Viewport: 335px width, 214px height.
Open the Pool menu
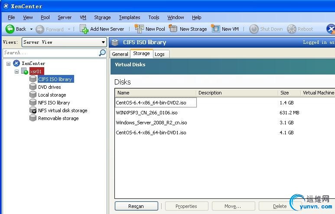pyautogui.click(x=45, y=17)
